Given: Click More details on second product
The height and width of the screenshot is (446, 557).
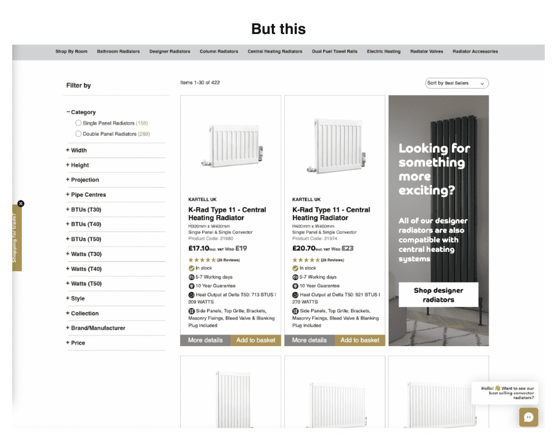Looking at the screenshot, I should point(309,341).
